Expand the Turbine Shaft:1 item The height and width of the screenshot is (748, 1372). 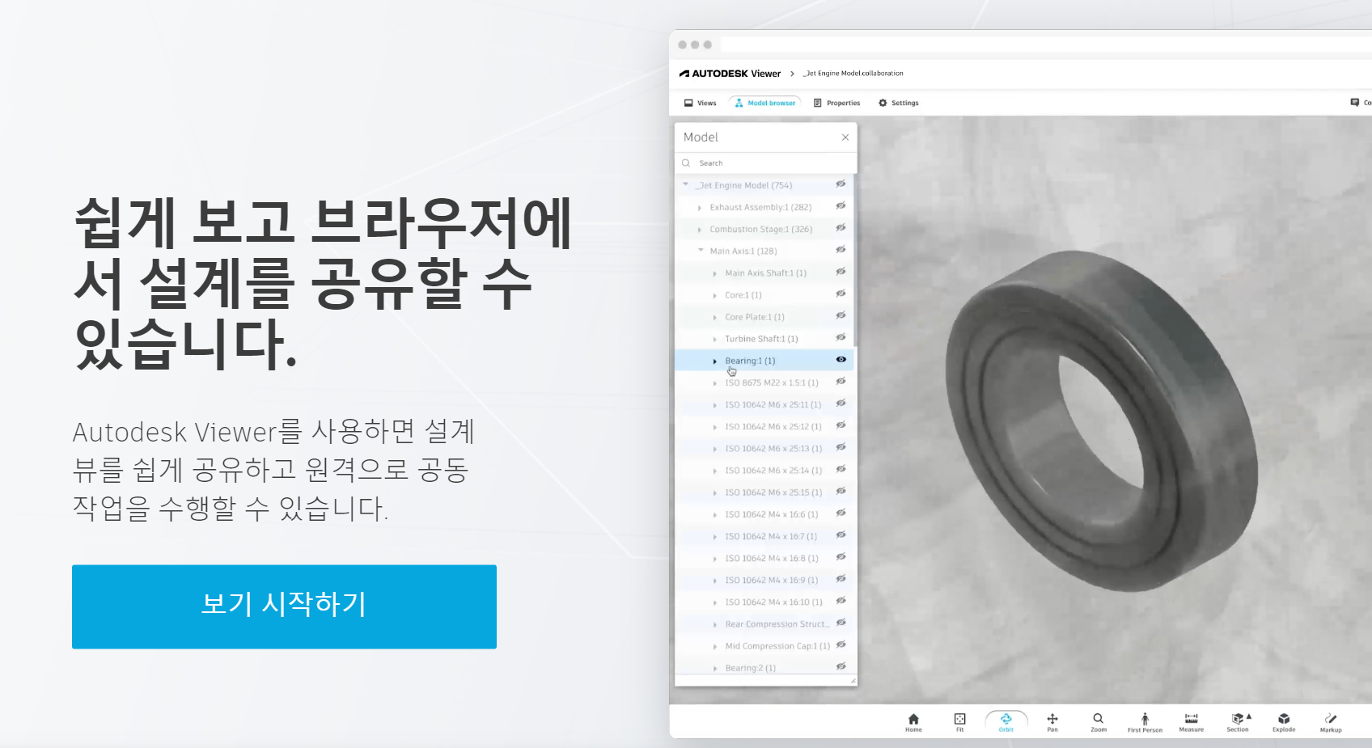click(x=714, y=338)
